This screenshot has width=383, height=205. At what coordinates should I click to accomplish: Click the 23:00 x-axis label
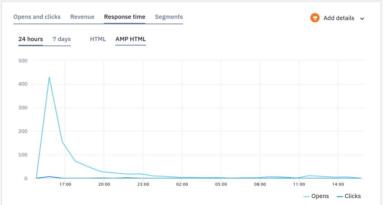coord(143,184)
